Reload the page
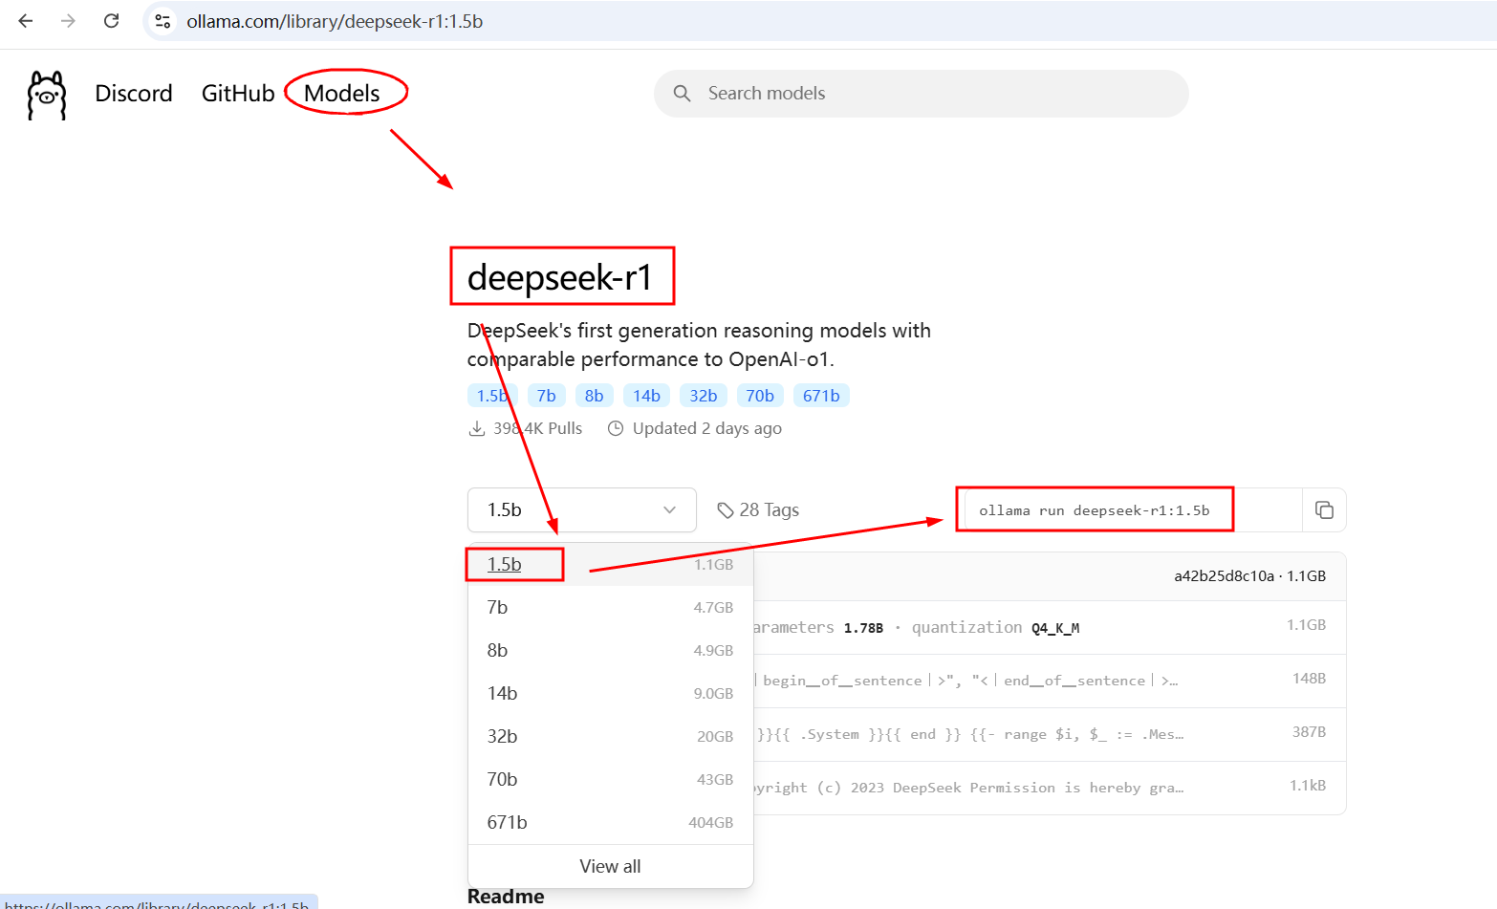Viewport: 1497px width, 909px height. coord(112,21)
